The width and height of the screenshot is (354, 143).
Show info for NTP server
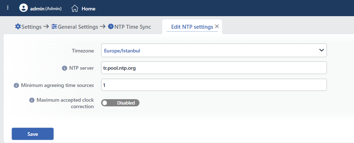point(64,68)
